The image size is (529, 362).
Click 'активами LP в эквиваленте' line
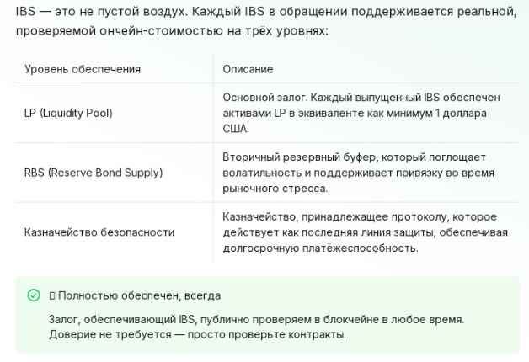pos(355,113)
